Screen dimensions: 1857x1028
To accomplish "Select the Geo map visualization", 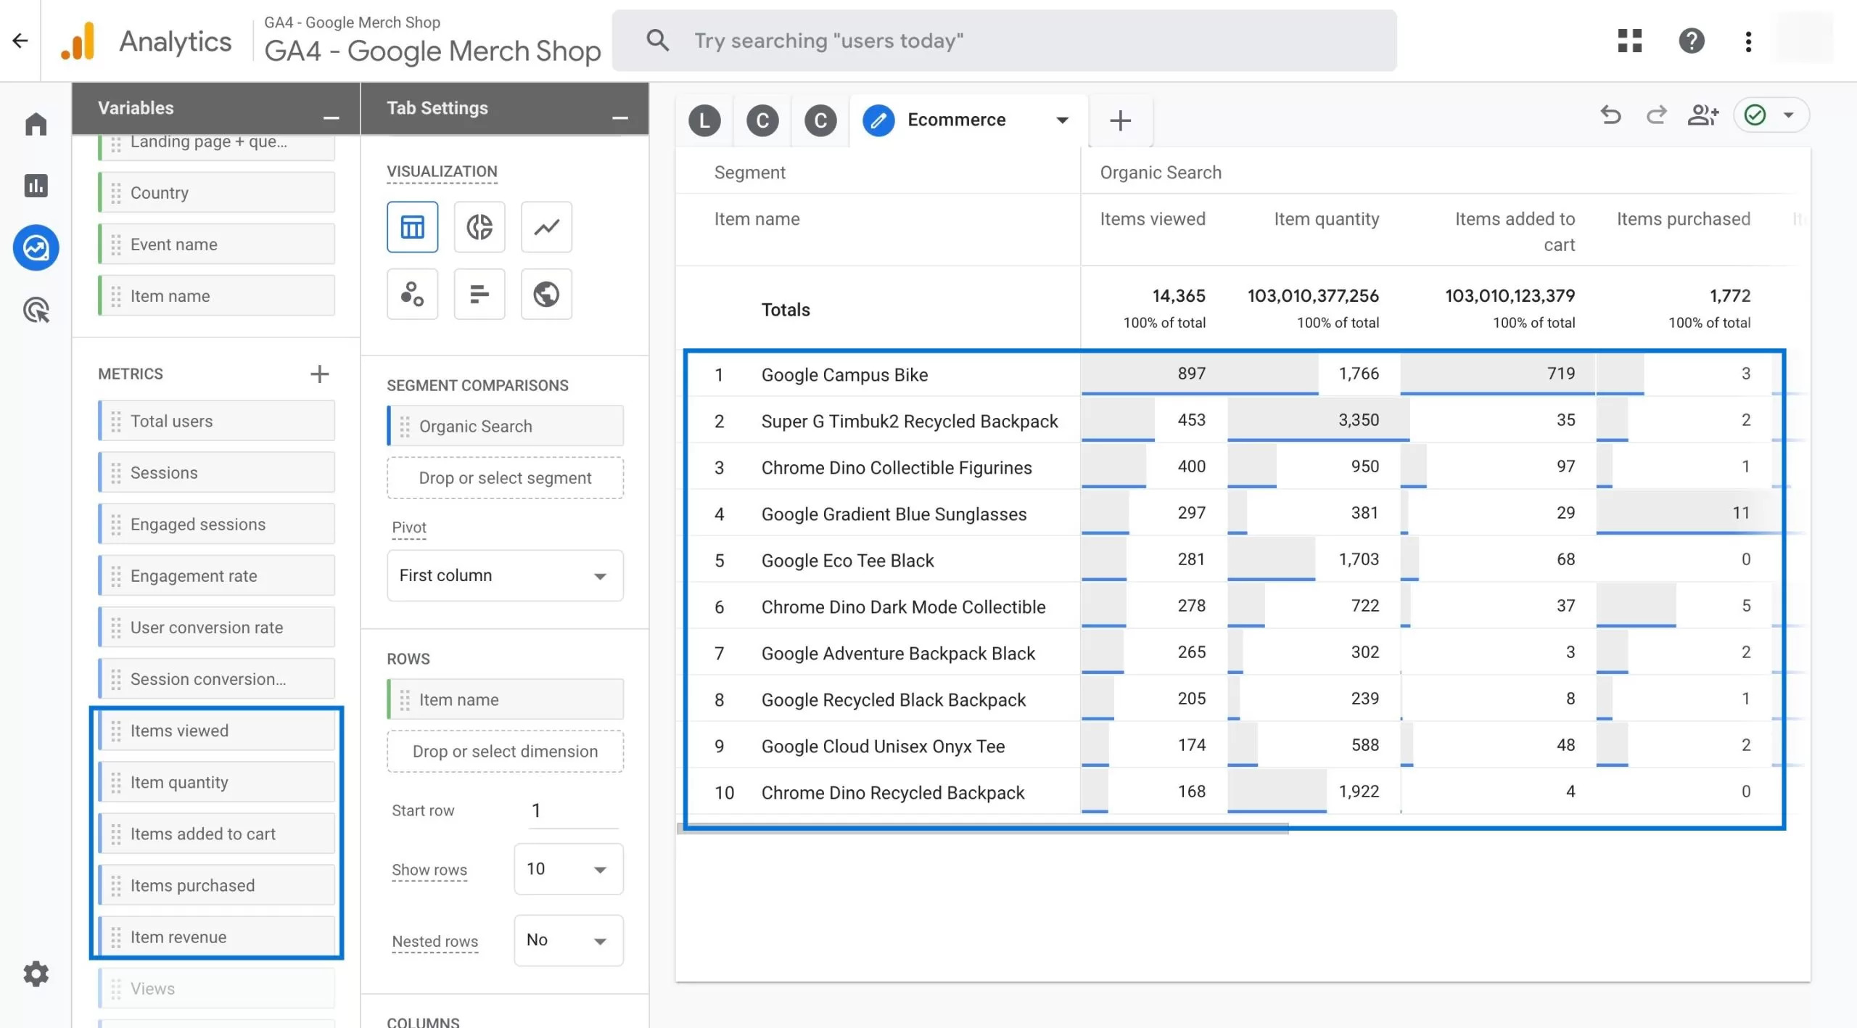I will [x=546, y=294].
